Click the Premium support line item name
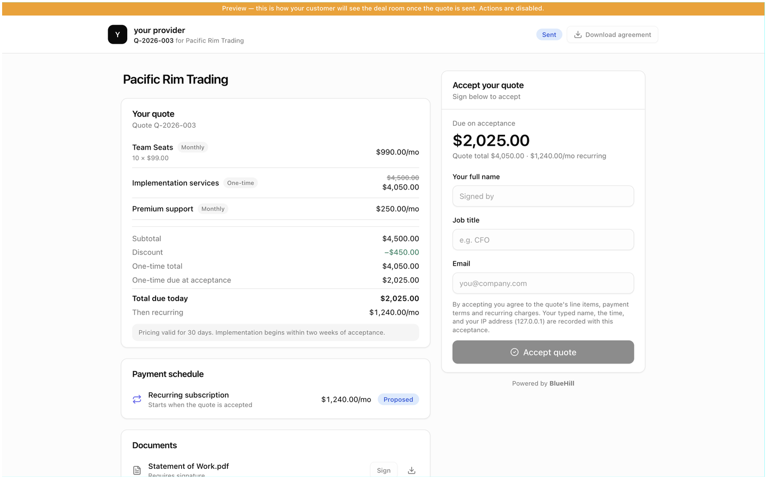Screen dimensions: 767x479 (x=163, y=209)
